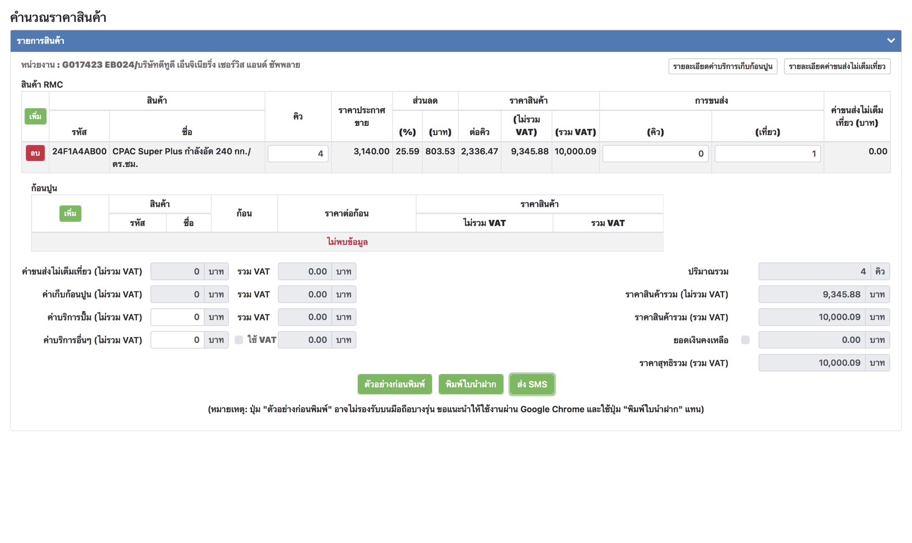
Task: Click the รายการสินค้า panel header title
Action: pos(40,41)
